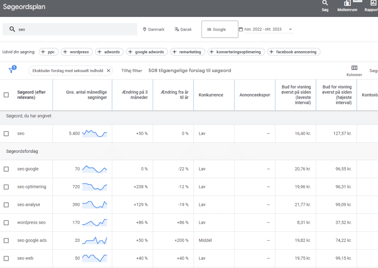Open Søg in the top toolbar
This screenshot has height=268, width=378.
tap(325, 6)
